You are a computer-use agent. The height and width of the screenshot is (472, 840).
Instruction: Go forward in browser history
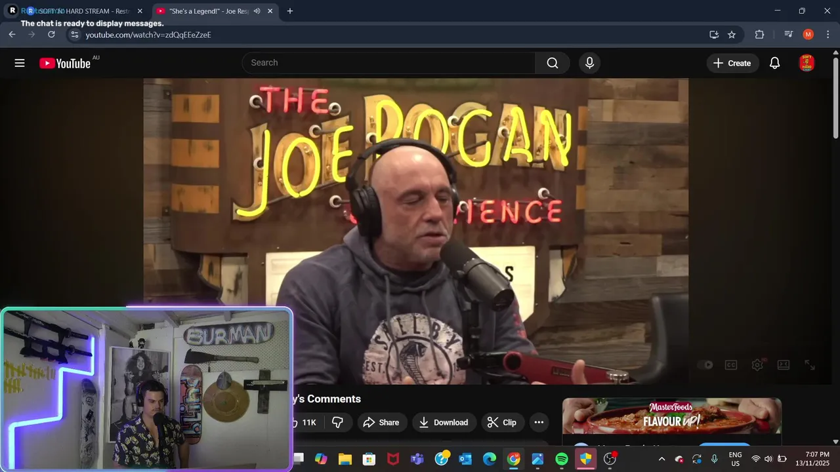(31, 35)
